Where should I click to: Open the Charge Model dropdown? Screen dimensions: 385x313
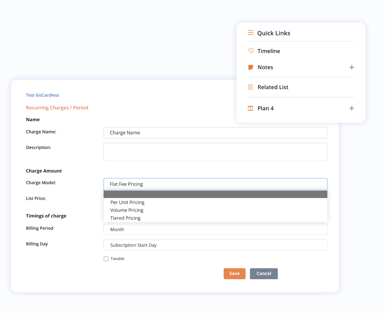(x=215, y=184)
